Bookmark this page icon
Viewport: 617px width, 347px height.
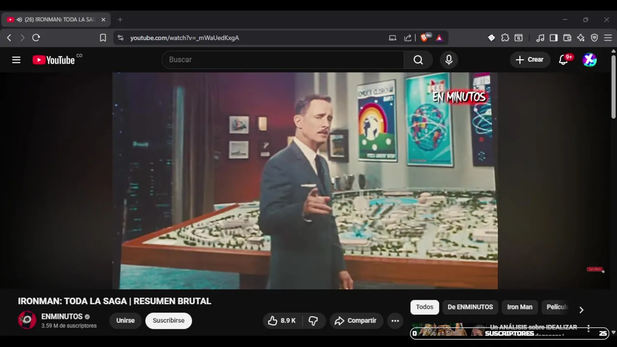click(103, 38)
